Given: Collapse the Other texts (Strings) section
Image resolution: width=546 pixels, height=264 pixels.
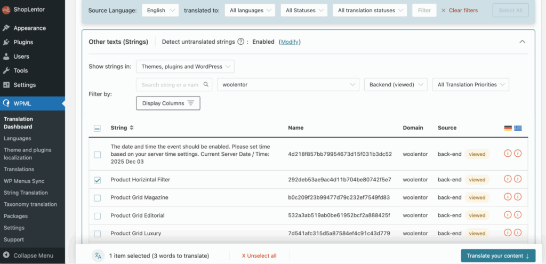Looking at the screenshot, I should 522,42.
